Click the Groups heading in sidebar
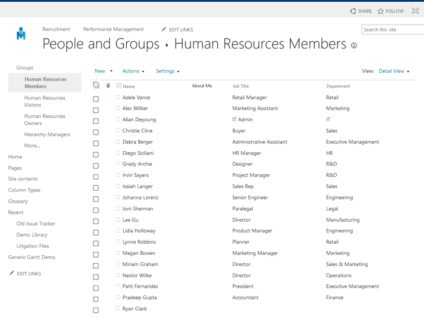Image resolution: width=424 pixels, height=319 pixels. point(24,67)
